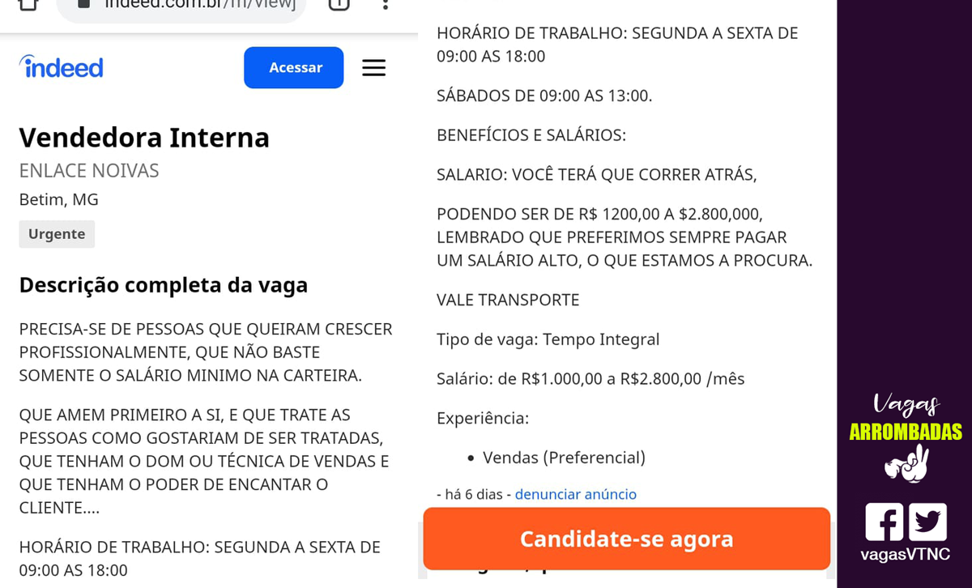Click the Vendas (Preferencial) experience item
The width and height of the screenshot is (972, 588).
point(564,458)
